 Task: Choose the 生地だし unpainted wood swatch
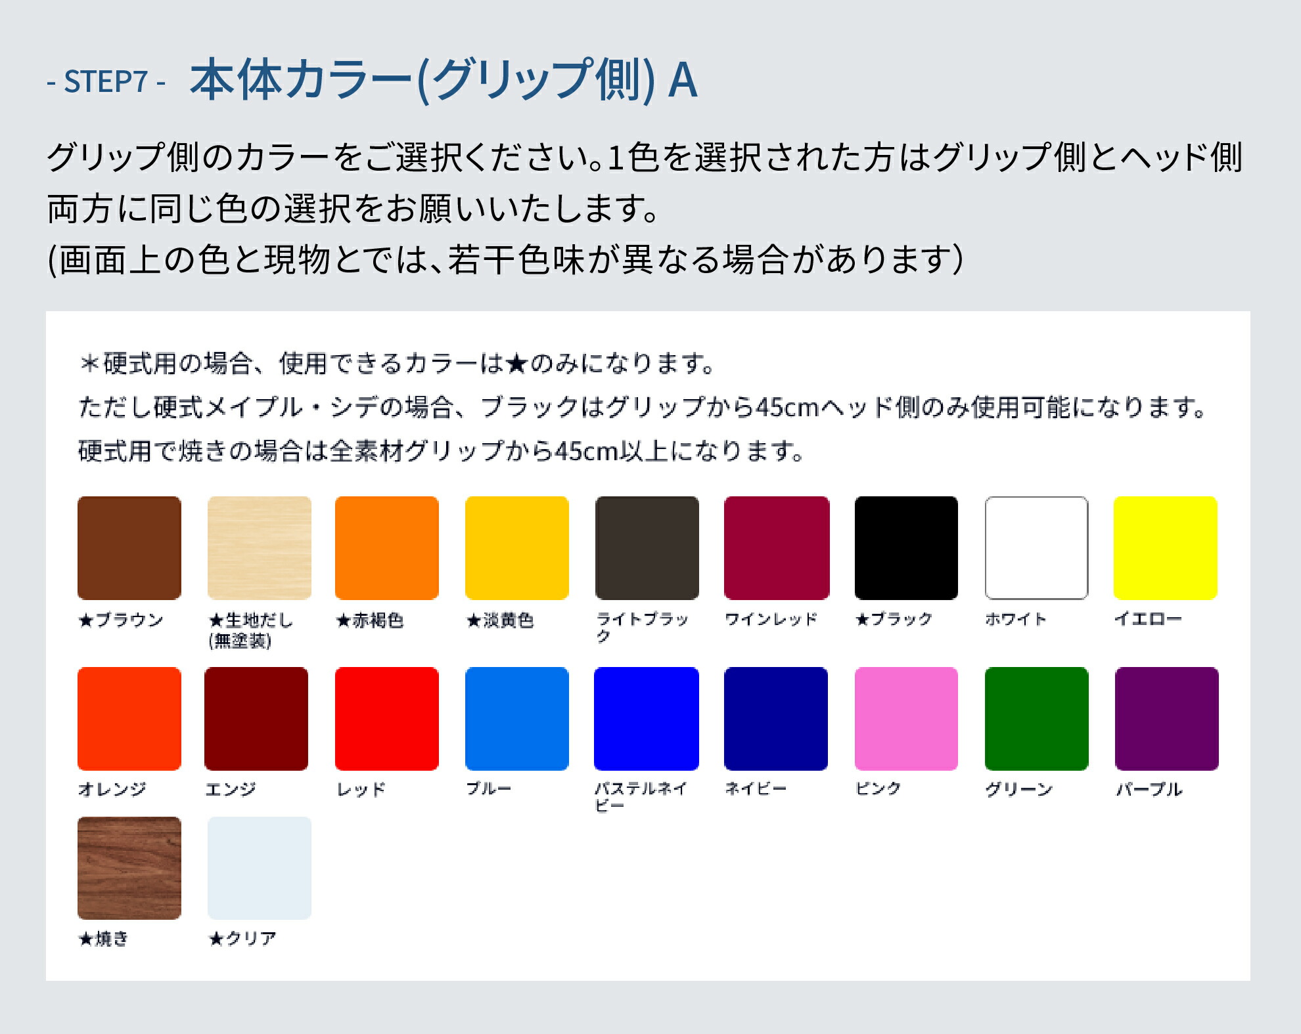(x=260, y=548)
